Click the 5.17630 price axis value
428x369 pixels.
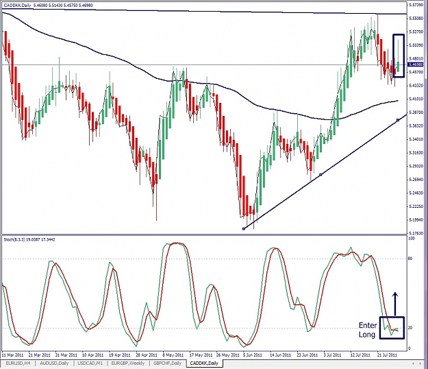(416, 233)
